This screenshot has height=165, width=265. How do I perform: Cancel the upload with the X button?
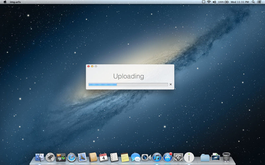171,84
